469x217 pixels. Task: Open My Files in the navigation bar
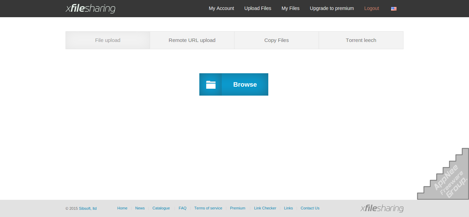291,8
